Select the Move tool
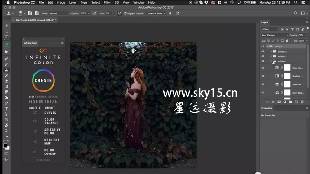This screenshot has height=174, width=310. tap(6, 26)
